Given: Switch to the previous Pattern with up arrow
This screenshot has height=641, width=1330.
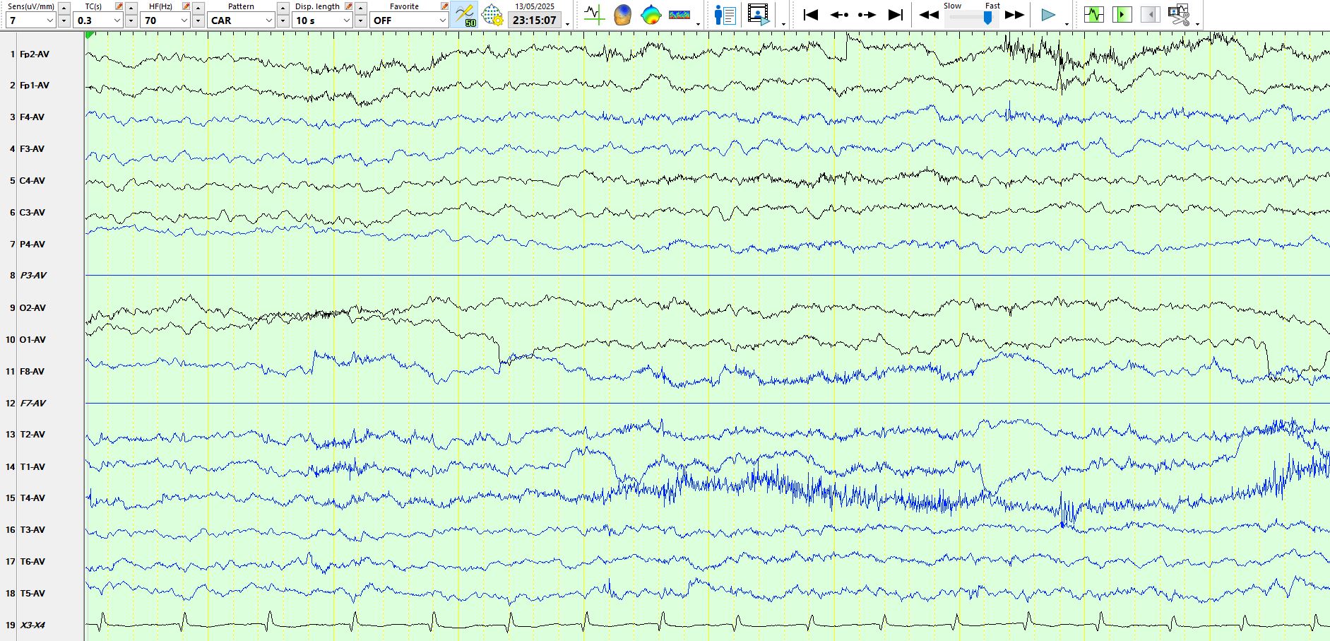Looking at the screenshot, I should pyautogui.click(x=283, y=8).
